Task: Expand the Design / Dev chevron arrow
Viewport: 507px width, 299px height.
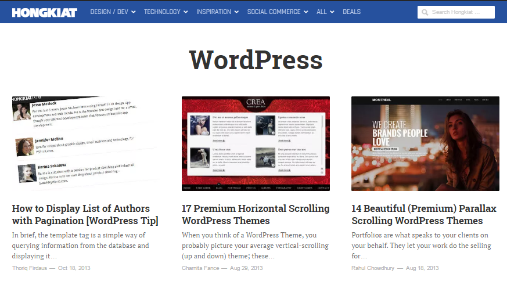Action: tap(133, 12)
